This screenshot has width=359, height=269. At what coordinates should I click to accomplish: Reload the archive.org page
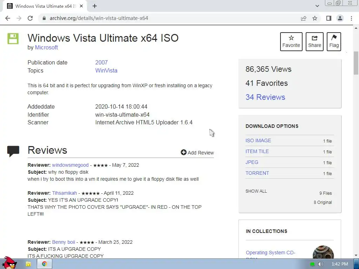(30, 18)
